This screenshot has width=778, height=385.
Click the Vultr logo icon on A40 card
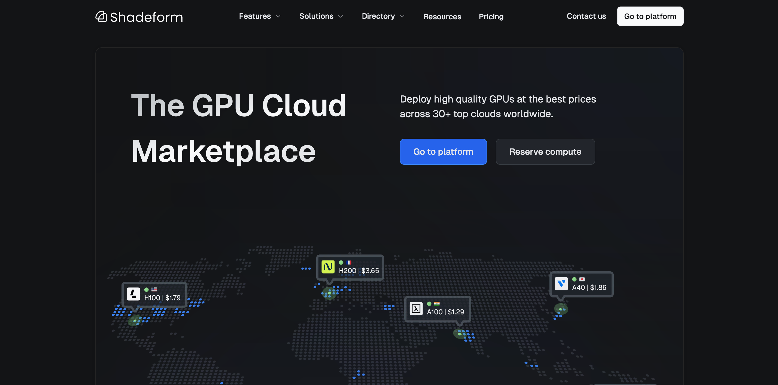(561, 284)
